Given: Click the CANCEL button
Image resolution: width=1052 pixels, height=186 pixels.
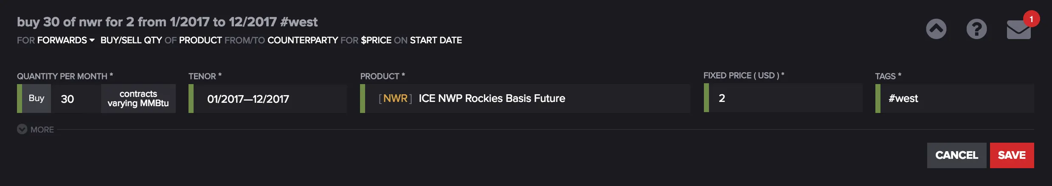Looking at the screenshot, I should tap(956, 155).
